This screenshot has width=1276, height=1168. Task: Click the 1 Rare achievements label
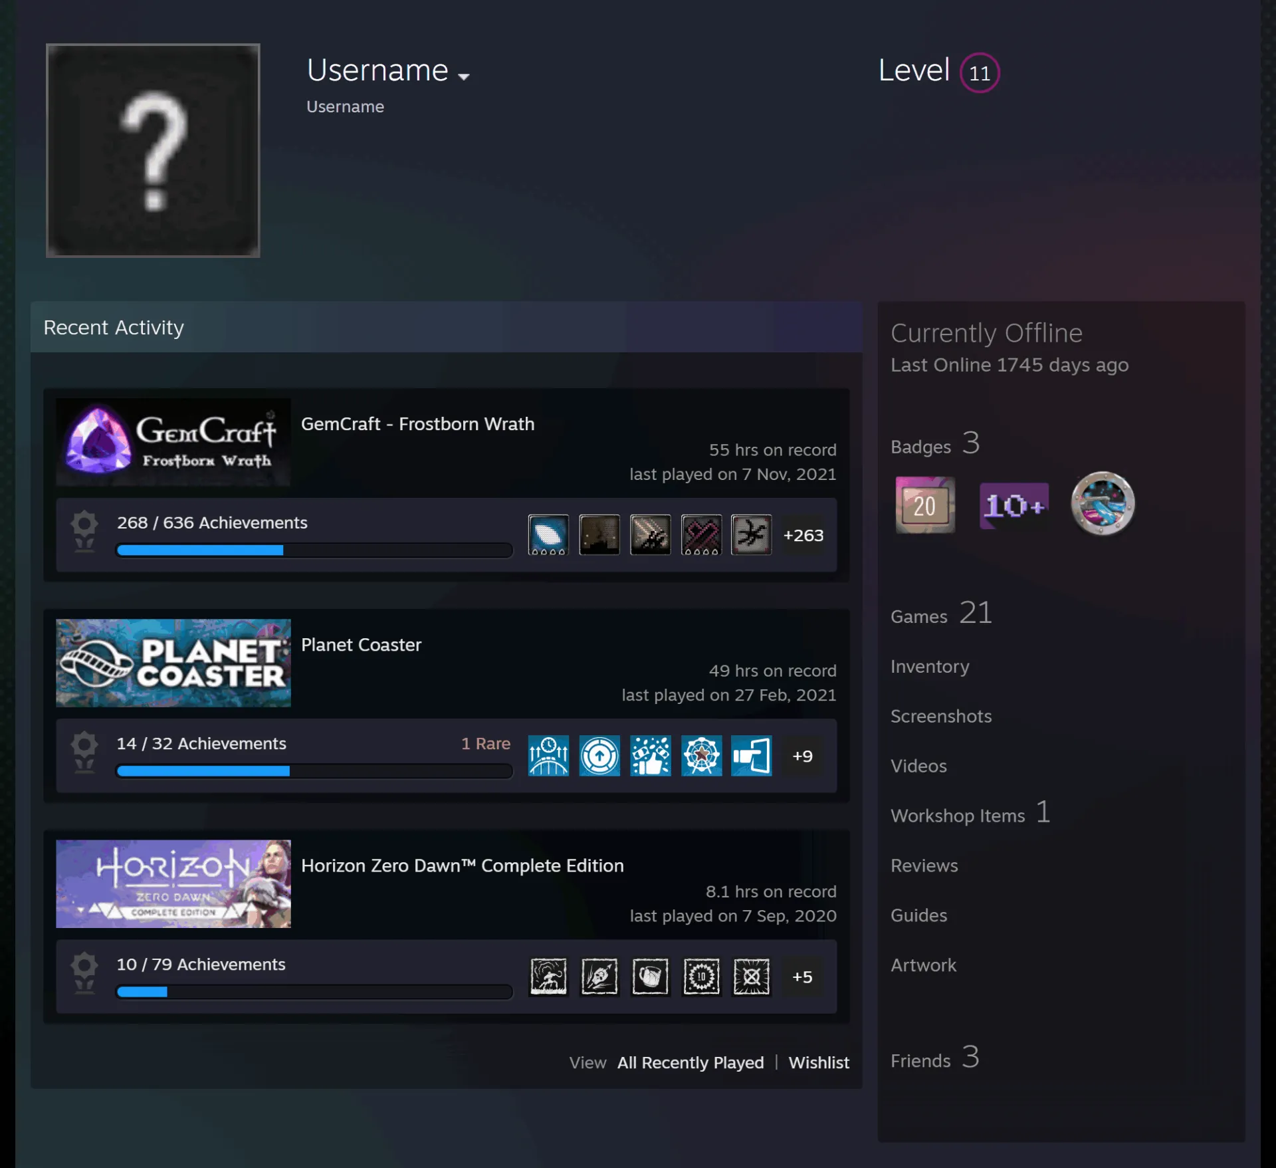pos(486,743)
